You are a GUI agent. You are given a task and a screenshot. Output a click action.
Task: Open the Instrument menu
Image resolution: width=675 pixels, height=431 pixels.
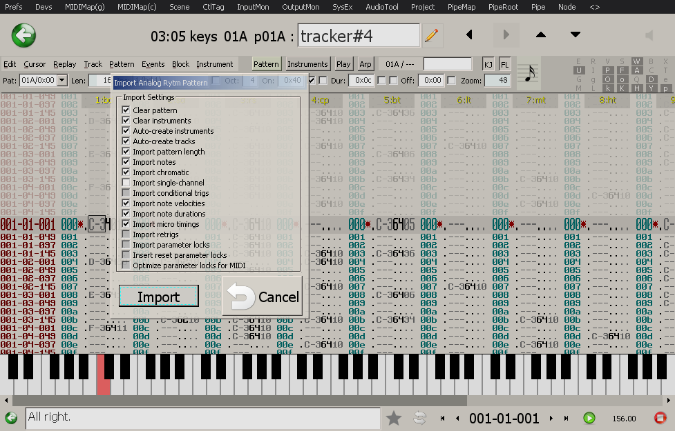(x=214, y=64)
